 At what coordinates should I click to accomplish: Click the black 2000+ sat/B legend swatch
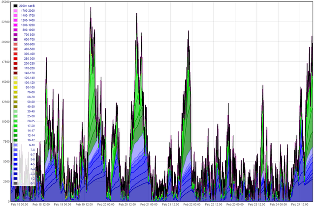pyautogui.click(x=15, y=6)
